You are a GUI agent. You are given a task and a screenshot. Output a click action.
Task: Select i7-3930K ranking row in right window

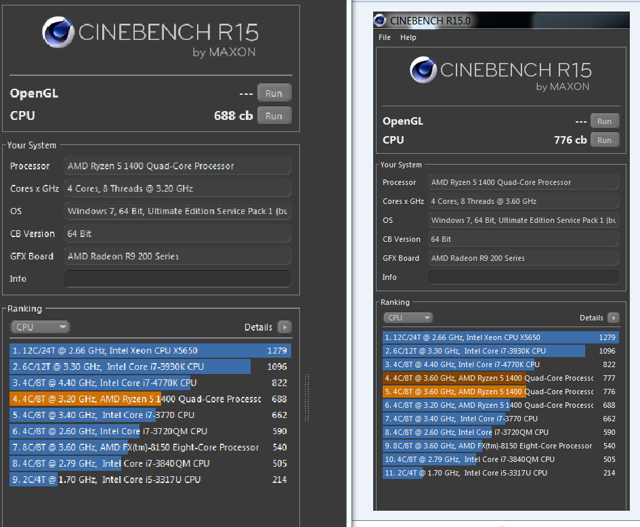coord(500,351)
